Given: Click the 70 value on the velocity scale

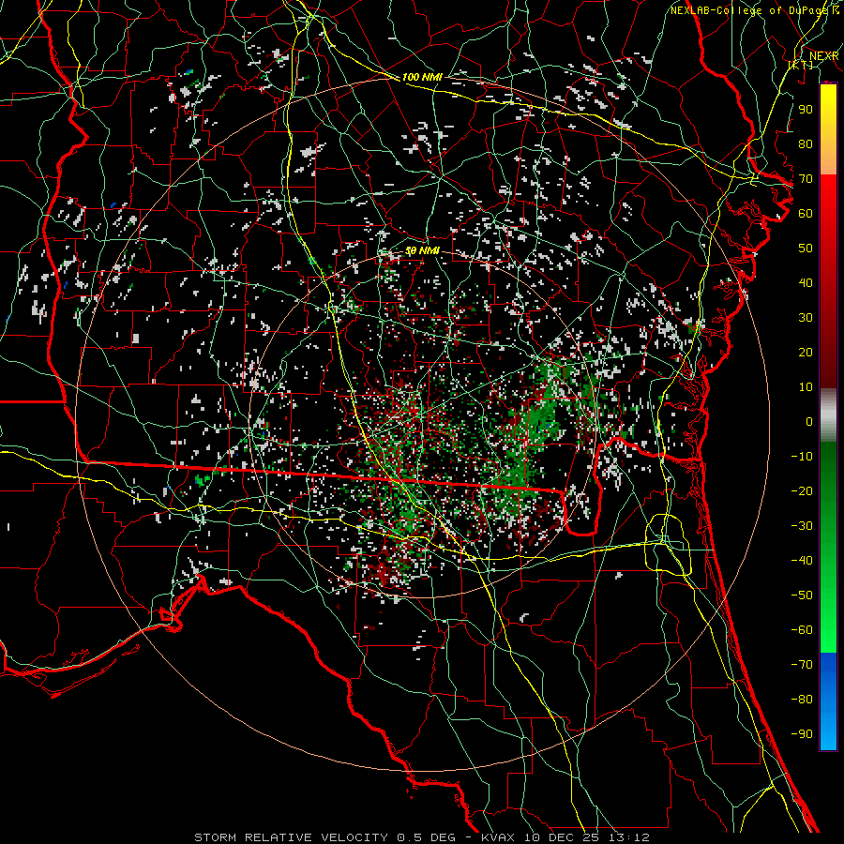Looking at the screenshot, I should 806,179.
